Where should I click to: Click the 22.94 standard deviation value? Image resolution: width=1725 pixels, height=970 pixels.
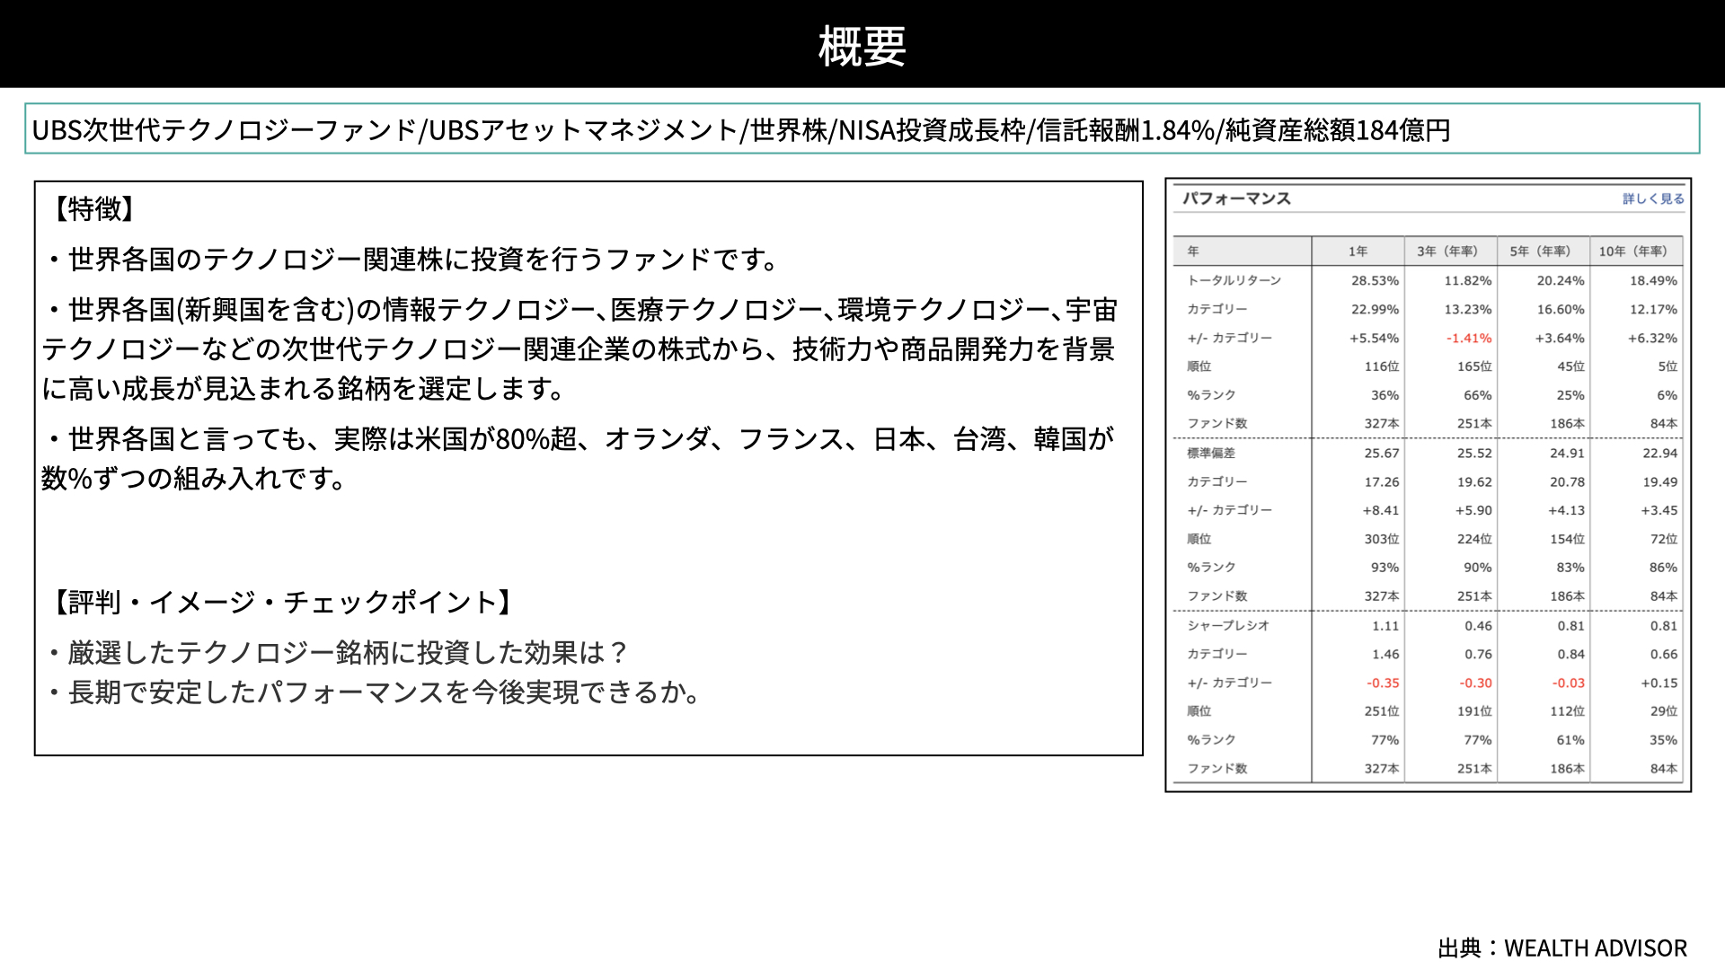(x=1659, y=453)
